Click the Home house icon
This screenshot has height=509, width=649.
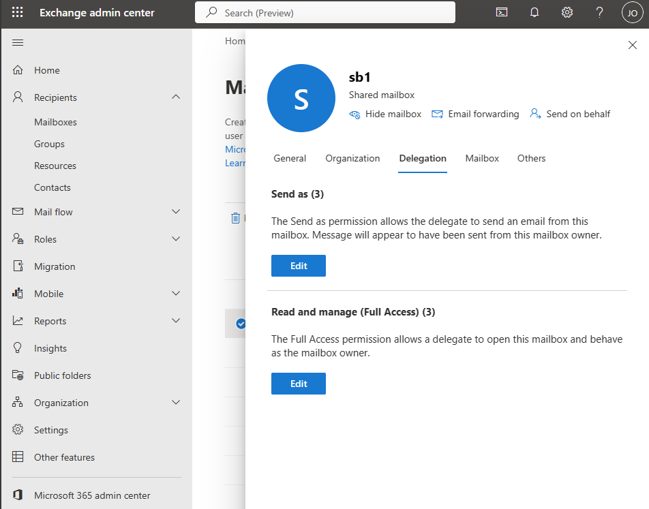click(18, 70)
